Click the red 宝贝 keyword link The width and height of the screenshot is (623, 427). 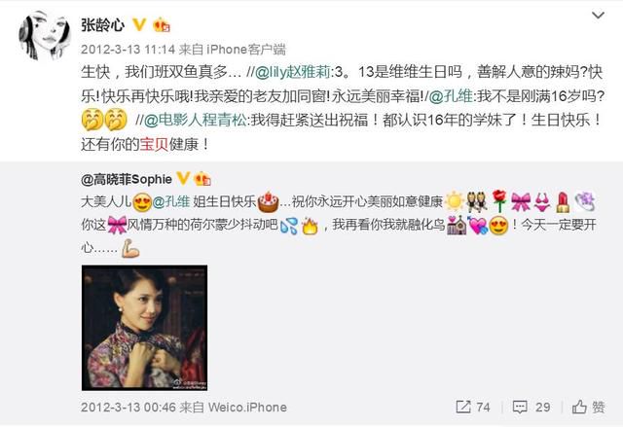[154, 145]
